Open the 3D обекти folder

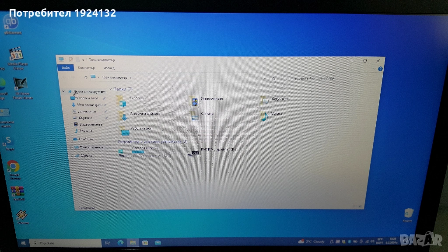[130, 100]
